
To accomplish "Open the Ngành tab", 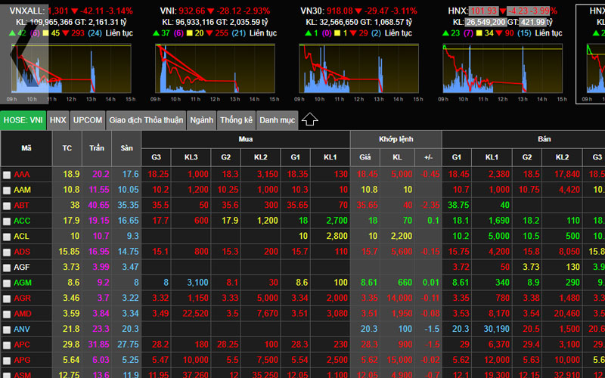I will click(201, 119).
